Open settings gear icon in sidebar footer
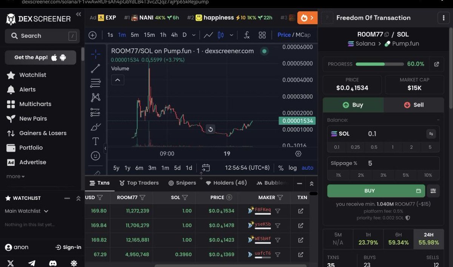This screenshot has height=267, width=453. pos(74,263)
